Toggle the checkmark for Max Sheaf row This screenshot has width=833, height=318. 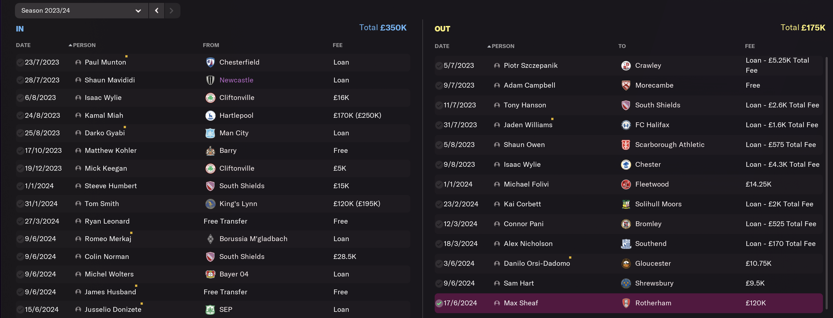point(439,303)
